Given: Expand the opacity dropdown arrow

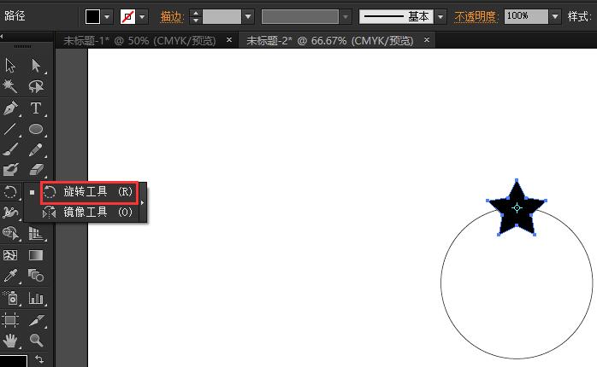Looking at the screenshot, I should click(555, 16).
